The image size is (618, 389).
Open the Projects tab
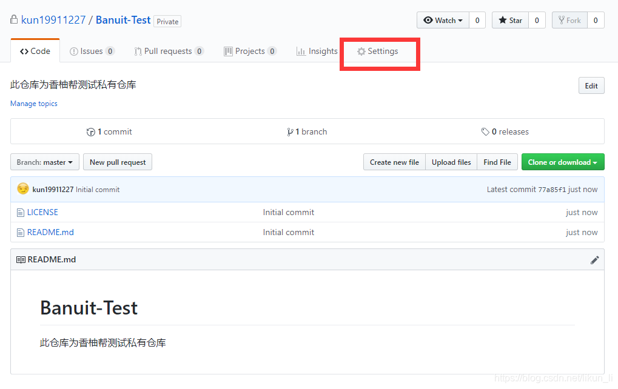click(x=250, y=51)
